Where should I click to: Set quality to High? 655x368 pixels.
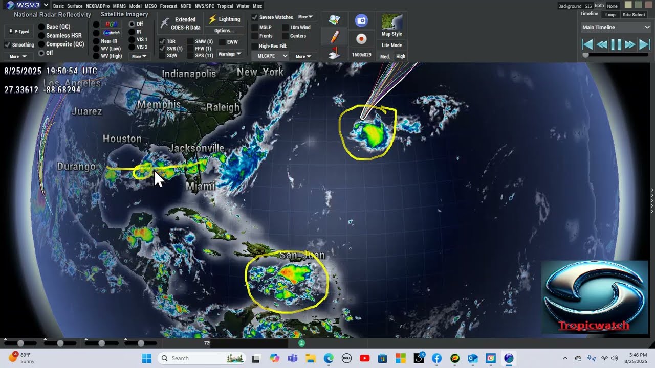click(401, 56)
